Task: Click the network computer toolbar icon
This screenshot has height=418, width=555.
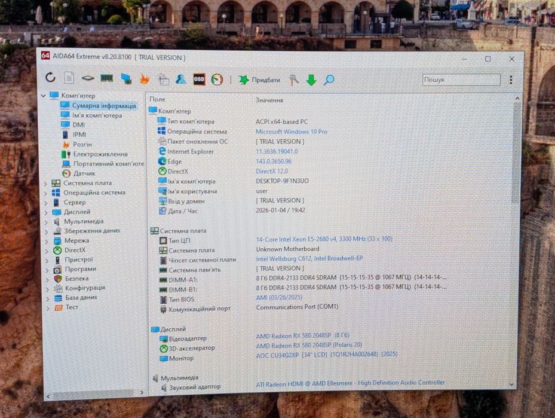Action: tap(127, 79)
